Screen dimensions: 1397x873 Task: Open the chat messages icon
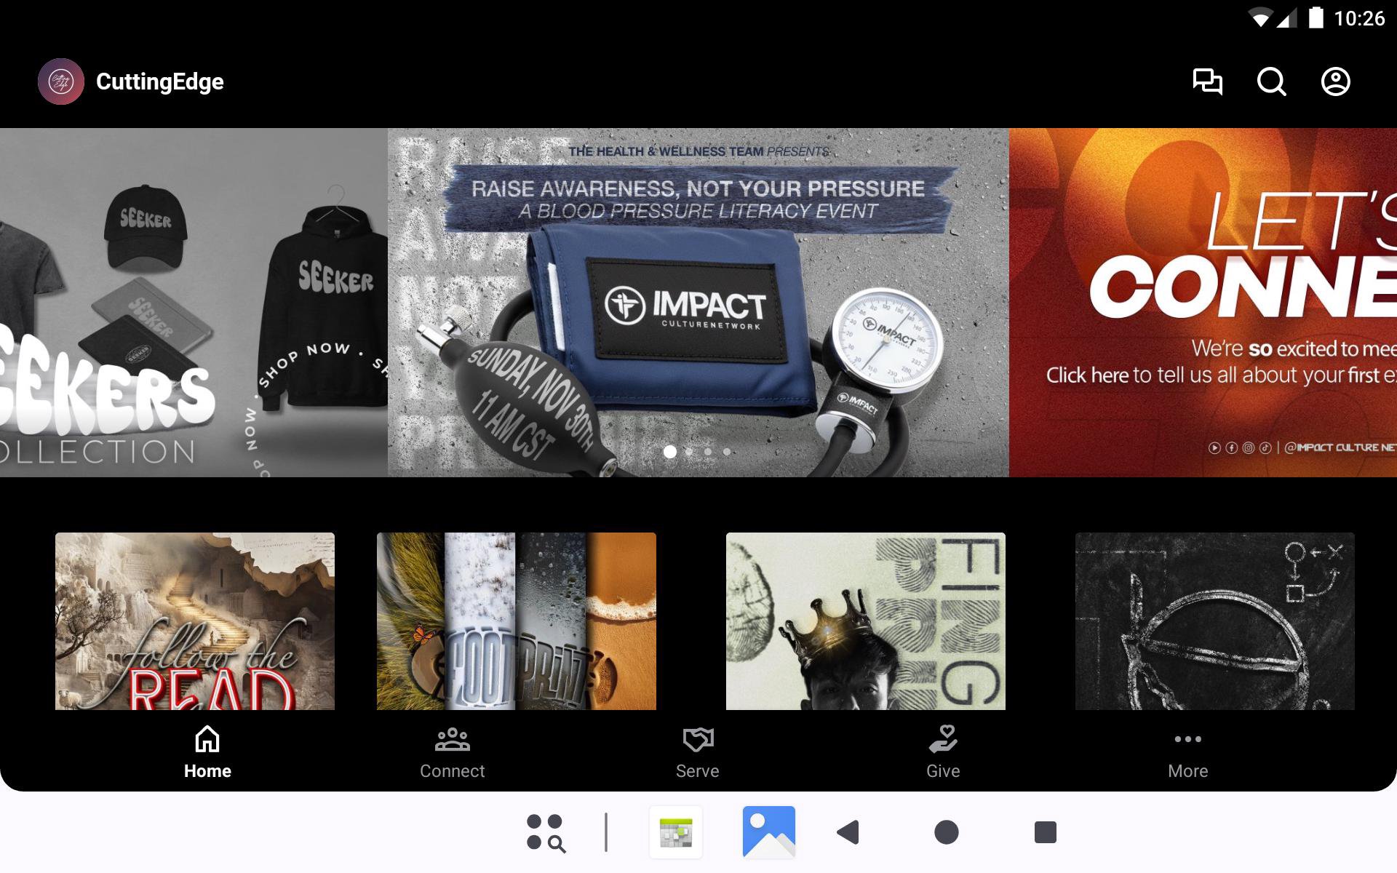coord(1207,81)
